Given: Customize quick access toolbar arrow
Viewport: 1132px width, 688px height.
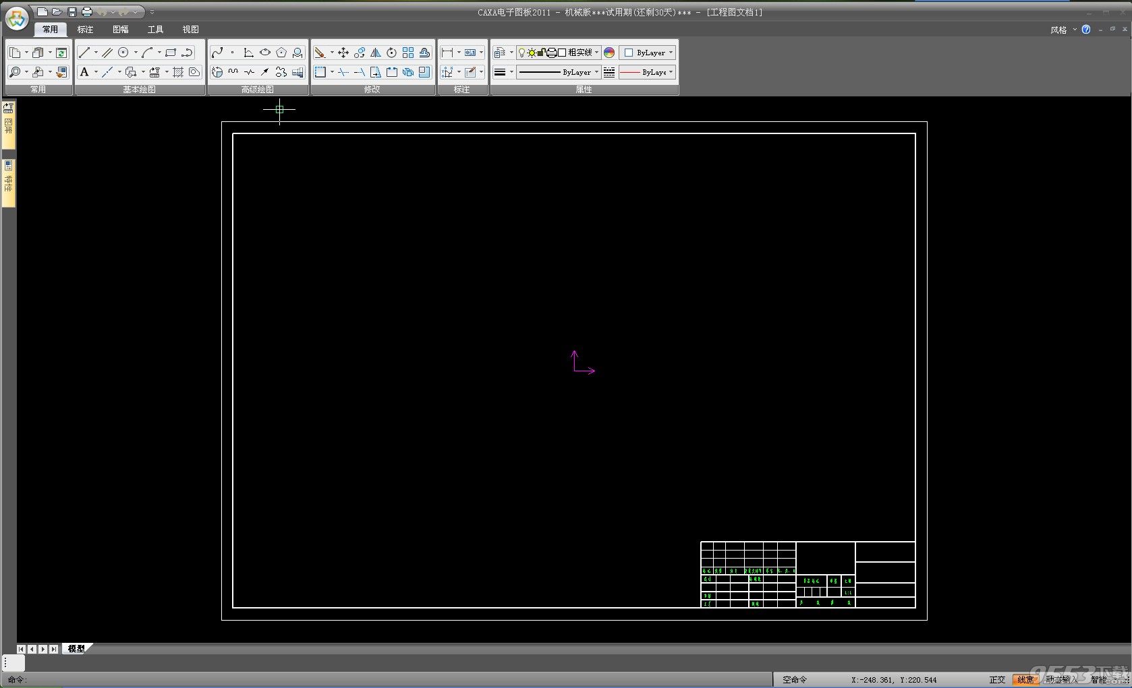Looking at the screenshot, I should point(152,12).
